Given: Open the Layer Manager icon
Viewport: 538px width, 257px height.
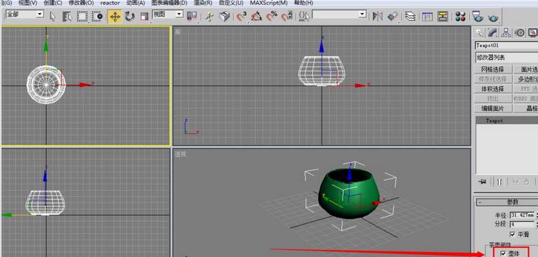Looking at the screenshot, I should [410, 16].
